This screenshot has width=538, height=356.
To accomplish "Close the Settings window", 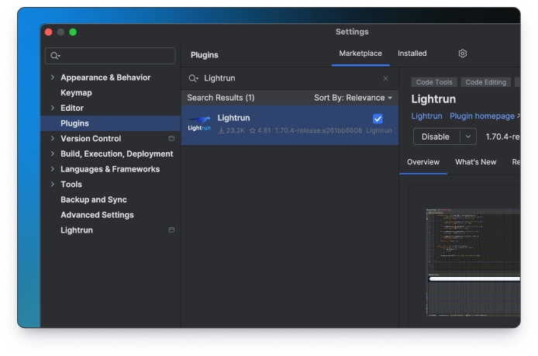I will pyautogui.click(x=49, y=32).
